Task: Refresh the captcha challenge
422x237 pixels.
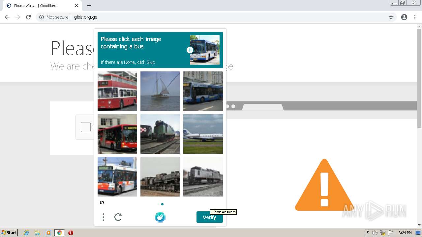Action: coord(118,217)
